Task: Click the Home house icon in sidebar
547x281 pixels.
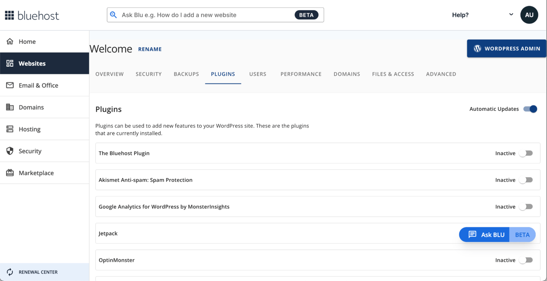Action: 10,41
